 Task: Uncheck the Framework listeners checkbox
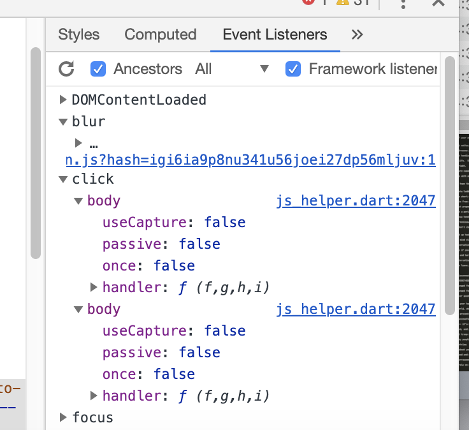[293, 69]
